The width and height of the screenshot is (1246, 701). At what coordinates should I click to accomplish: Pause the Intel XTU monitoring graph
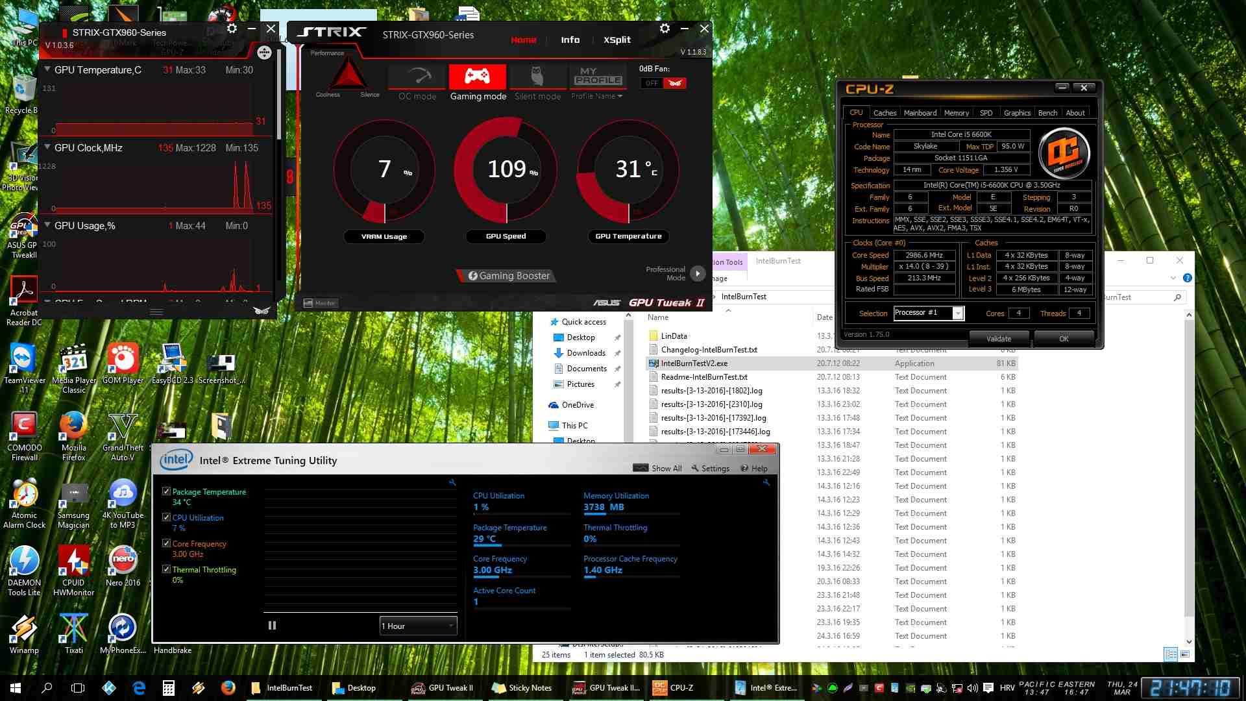pos(272,626)
